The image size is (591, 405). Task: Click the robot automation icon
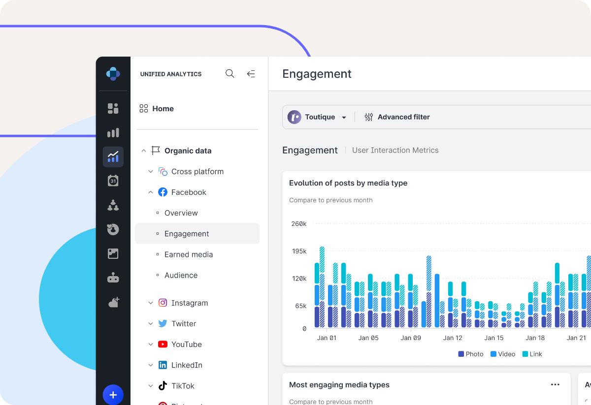pyautogui.click(x=113, y=277)
